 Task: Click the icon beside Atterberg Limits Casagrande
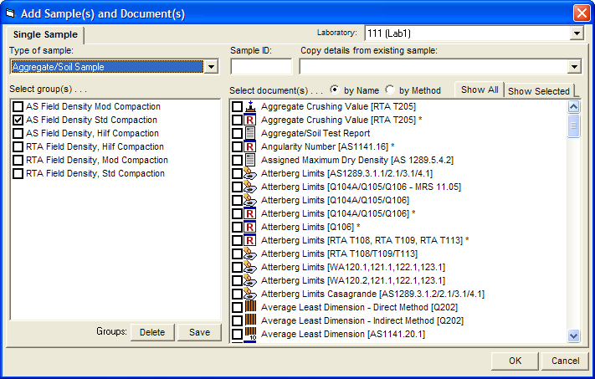click(249, 294)
